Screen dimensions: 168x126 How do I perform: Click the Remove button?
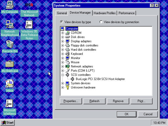tap(118, 101)
